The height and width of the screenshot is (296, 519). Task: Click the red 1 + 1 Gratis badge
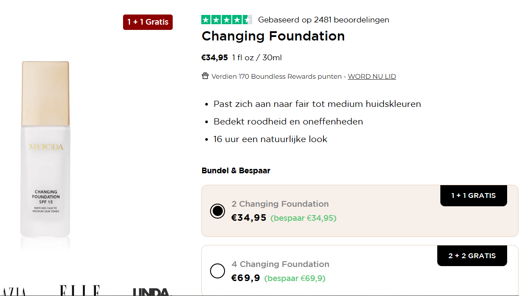click(148, 22)
